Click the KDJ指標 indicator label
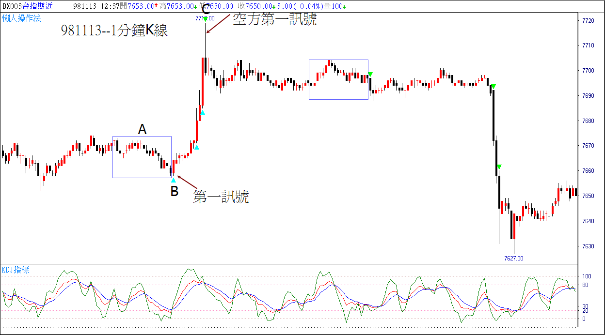Screen dimensions: 605x335 tap(16, 270)
